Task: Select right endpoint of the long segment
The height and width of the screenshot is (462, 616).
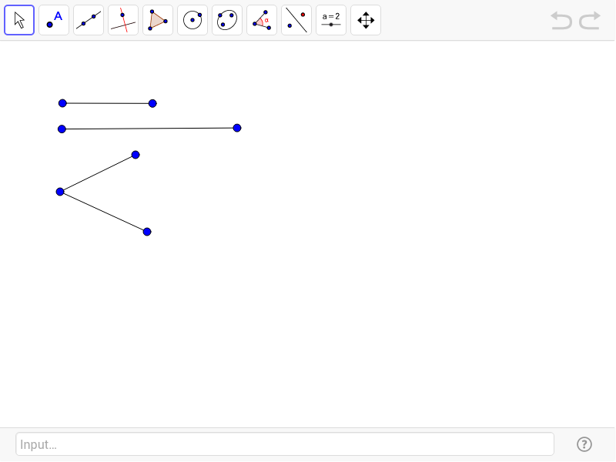Action: point(237,128)
